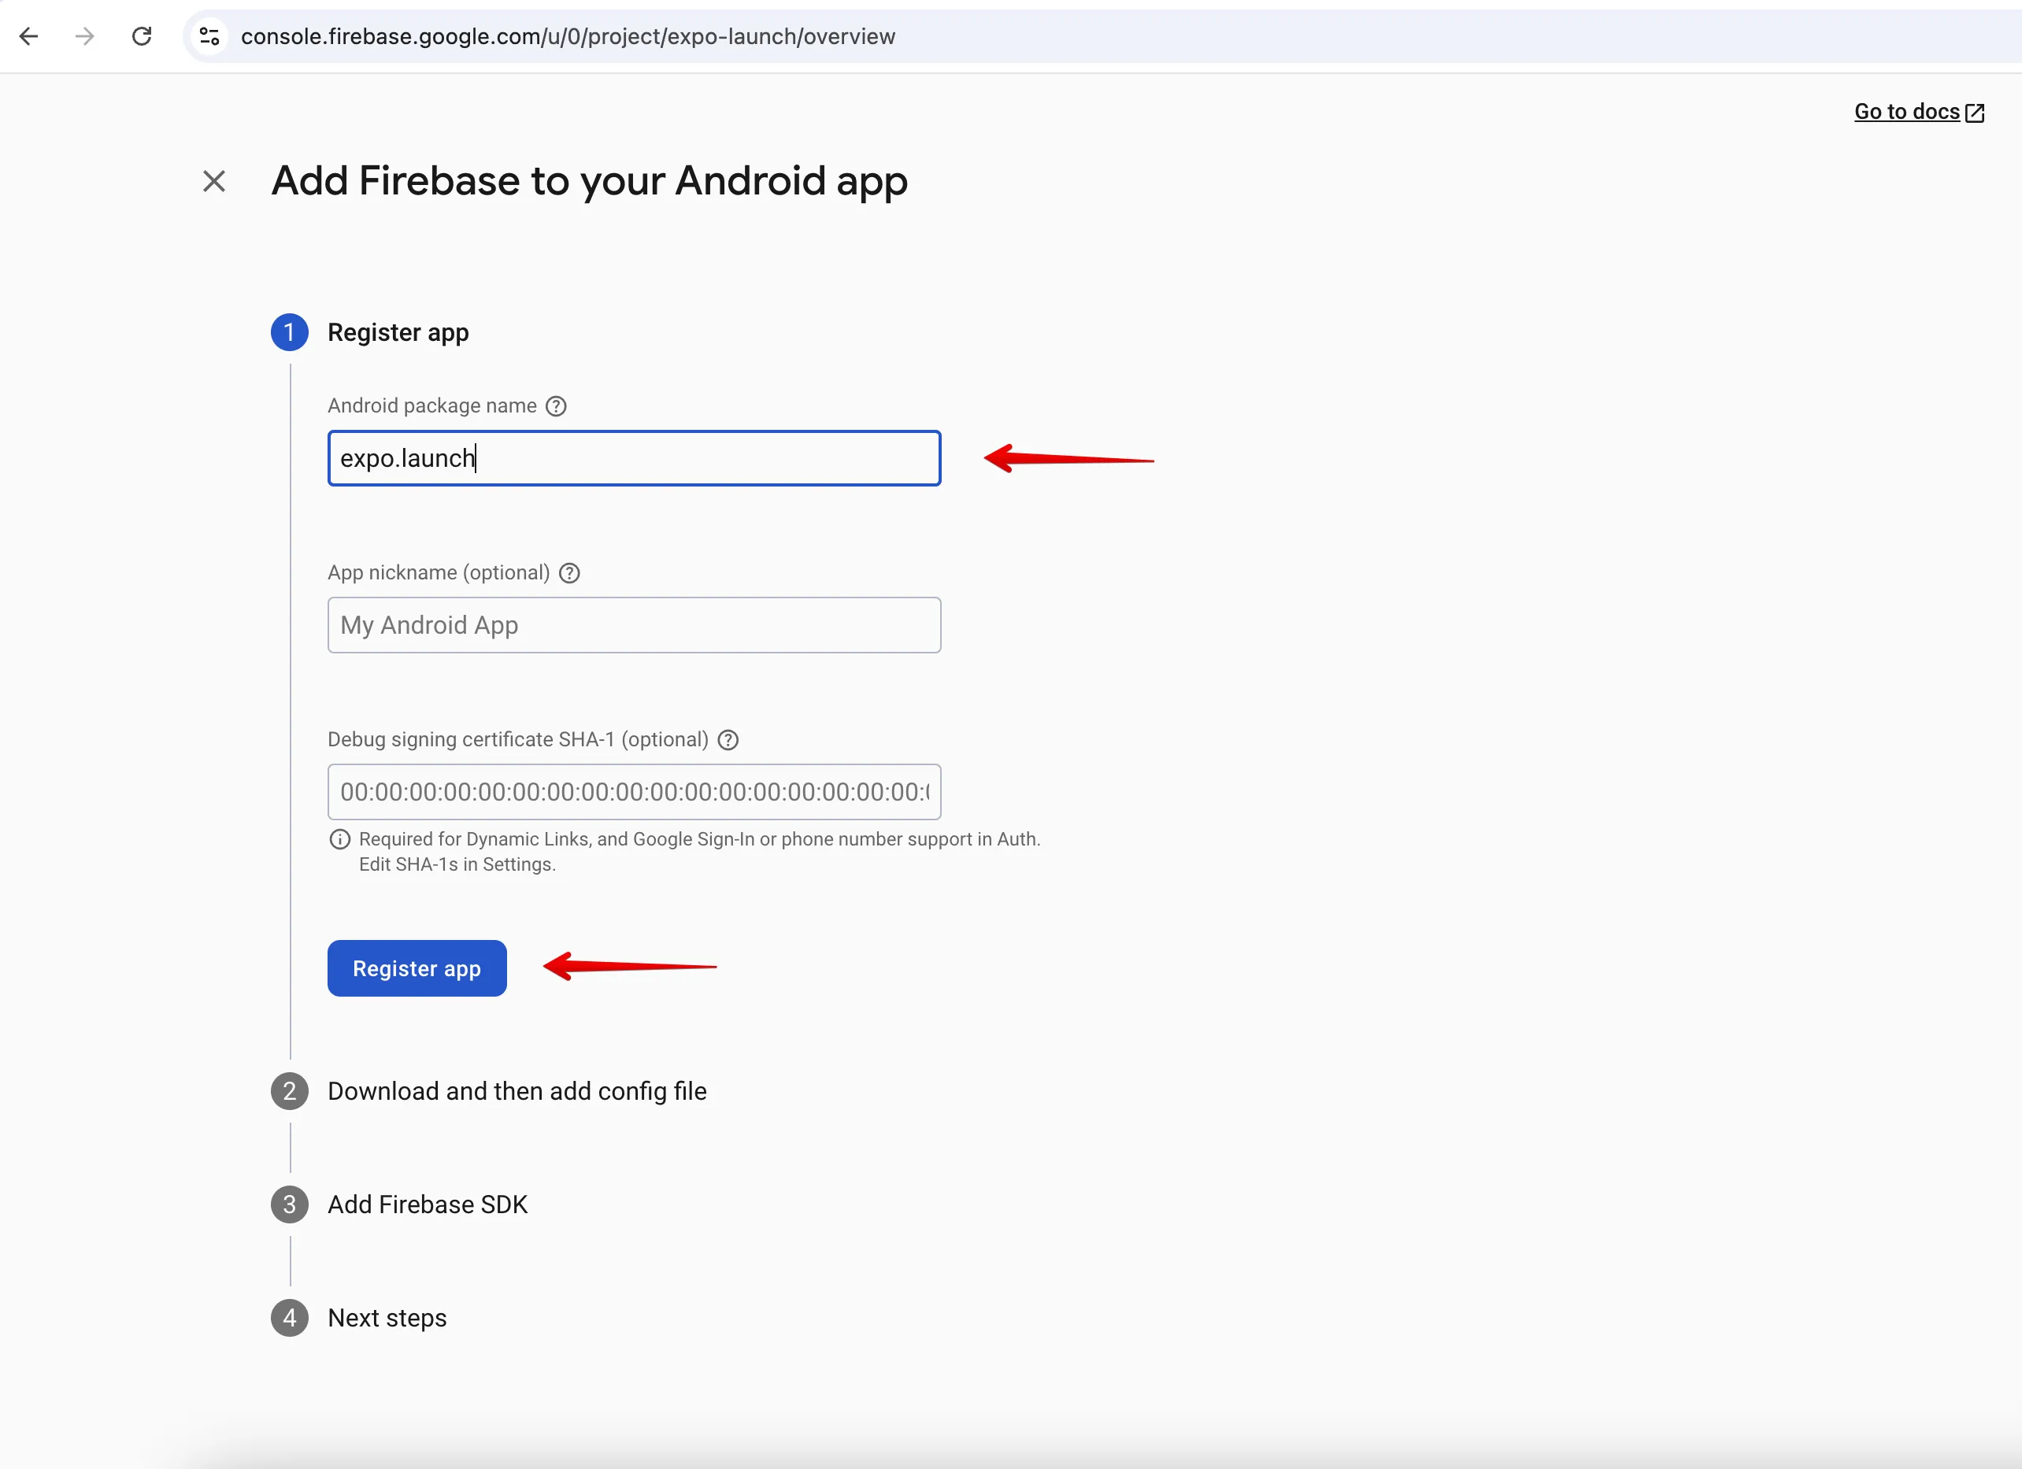Select step 1 Register app heading
Image resolution: width=2022 pixels, height=1469 pixels.
click(x=398, y=332)
